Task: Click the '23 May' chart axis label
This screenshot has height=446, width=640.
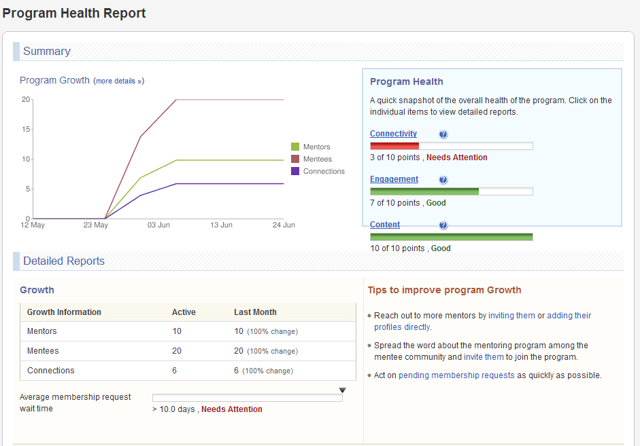Action: click(95, 225)
